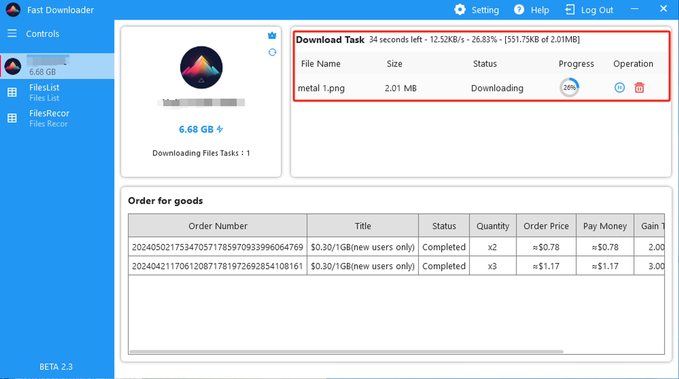Image resolution: width=679 pixels, height=379 pixels.
Task: Click the Help text button
Action: [x=540, y=10]
